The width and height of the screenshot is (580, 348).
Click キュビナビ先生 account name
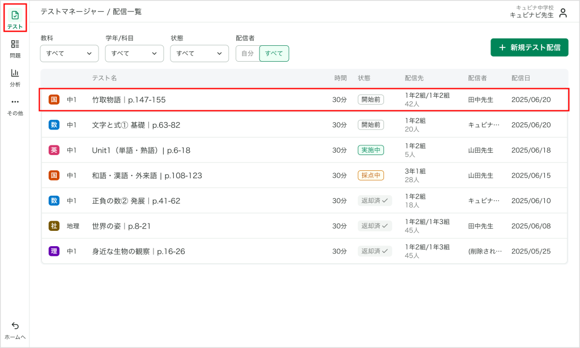click(x=531, y=15)
